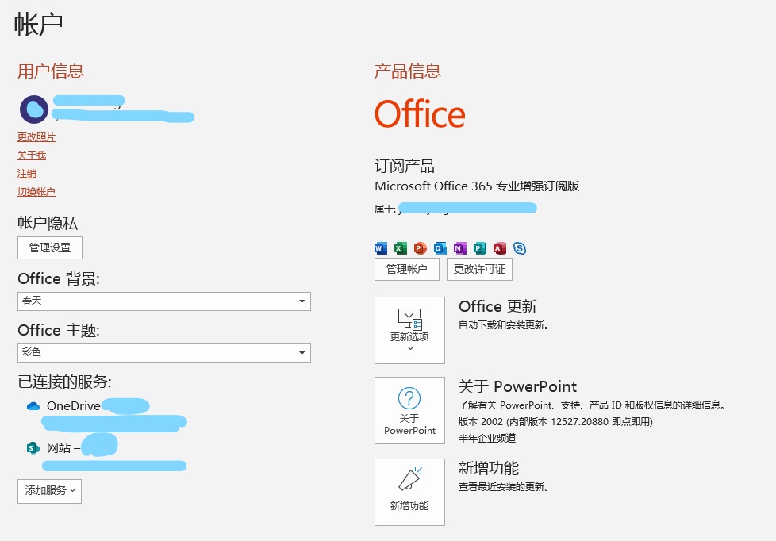Screen dimensions: 776x541
Task: Click the 关于 PowerPoint heading text
Action: point(517,386)
